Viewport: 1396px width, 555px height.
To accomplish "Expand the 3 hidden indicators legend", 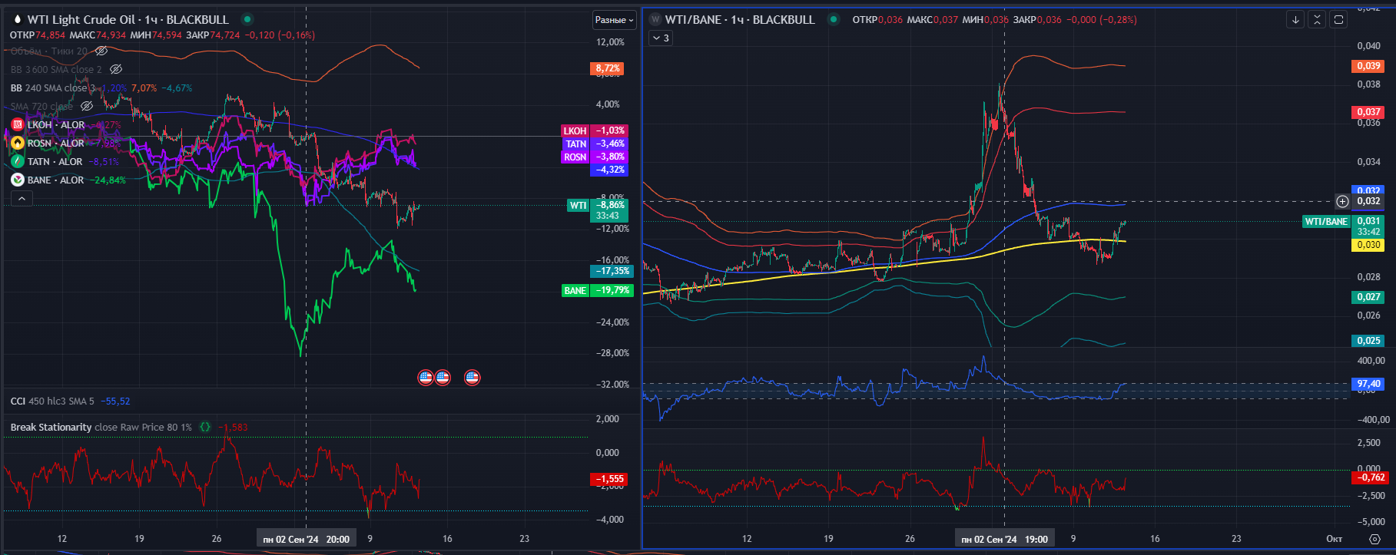I will 661,38.
